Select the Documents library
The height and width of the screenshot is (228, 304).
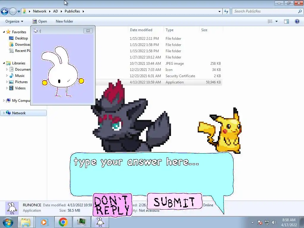[x=23, y=69]
